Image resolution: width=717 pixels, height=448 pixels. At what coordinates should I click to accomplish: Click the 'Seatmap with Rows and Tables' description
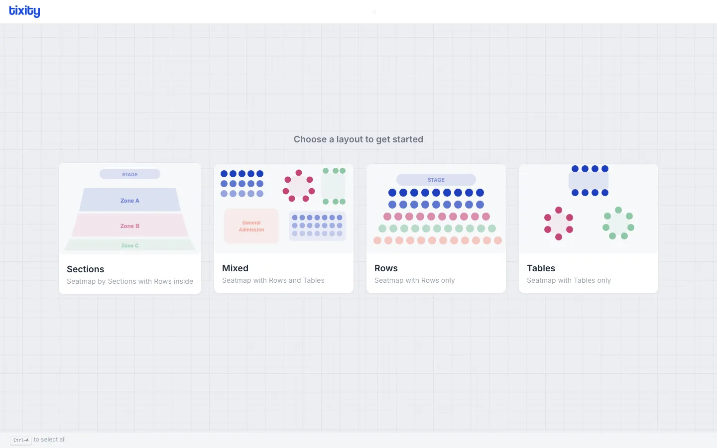tap(273, 280)
